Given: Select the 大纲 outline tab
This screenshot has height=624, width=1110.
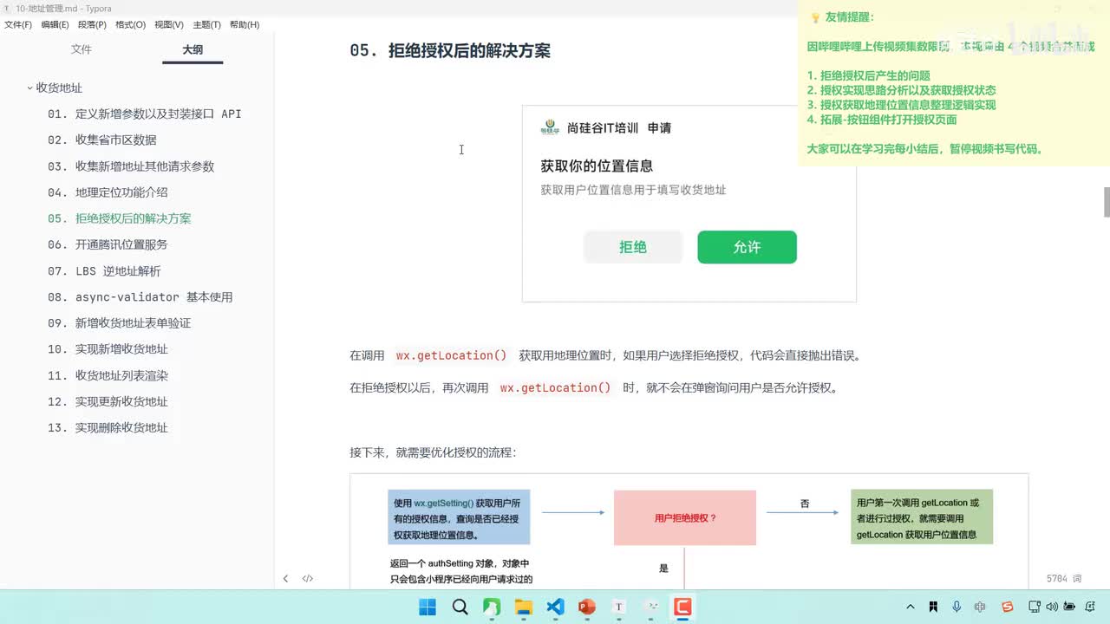Looking at the screenshot, I should coord(193,49).
